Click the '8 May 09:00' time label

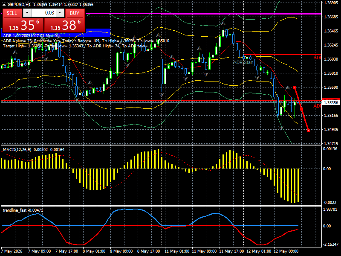(x=121, y=251)
